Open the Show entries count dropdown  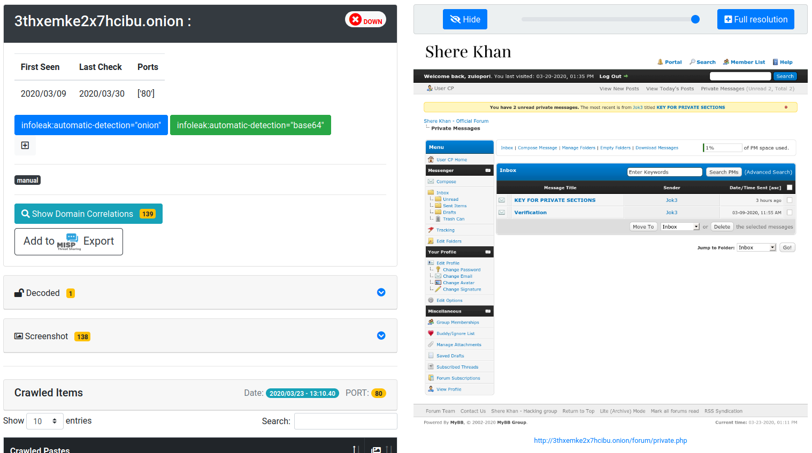(45, 421)
